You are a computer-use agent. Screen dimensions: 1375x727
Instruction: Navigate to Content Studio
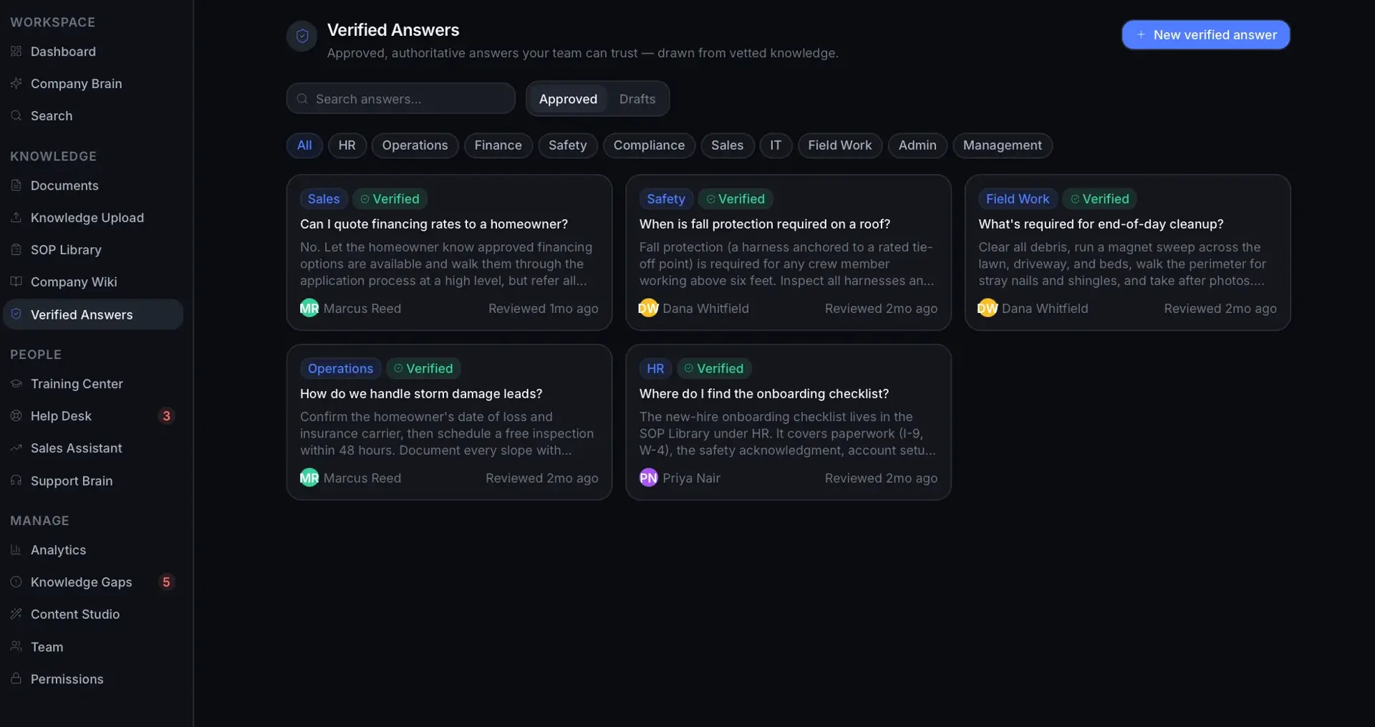(93, 615)
